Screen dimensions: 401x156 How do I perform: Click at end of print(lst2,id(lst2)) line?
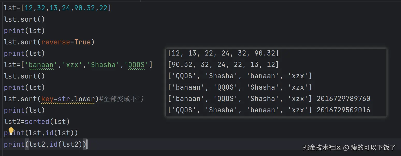tap(87, 144)
